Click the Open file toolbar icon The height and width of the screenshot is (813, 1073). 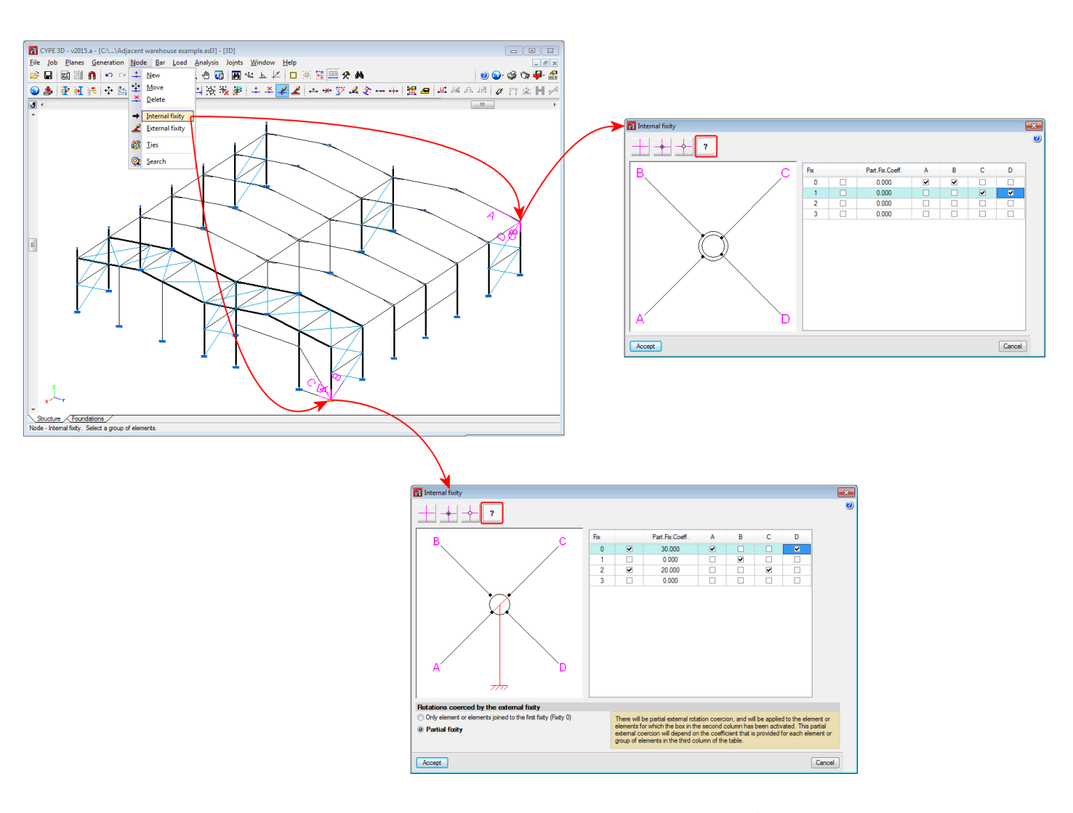point(34,75)
